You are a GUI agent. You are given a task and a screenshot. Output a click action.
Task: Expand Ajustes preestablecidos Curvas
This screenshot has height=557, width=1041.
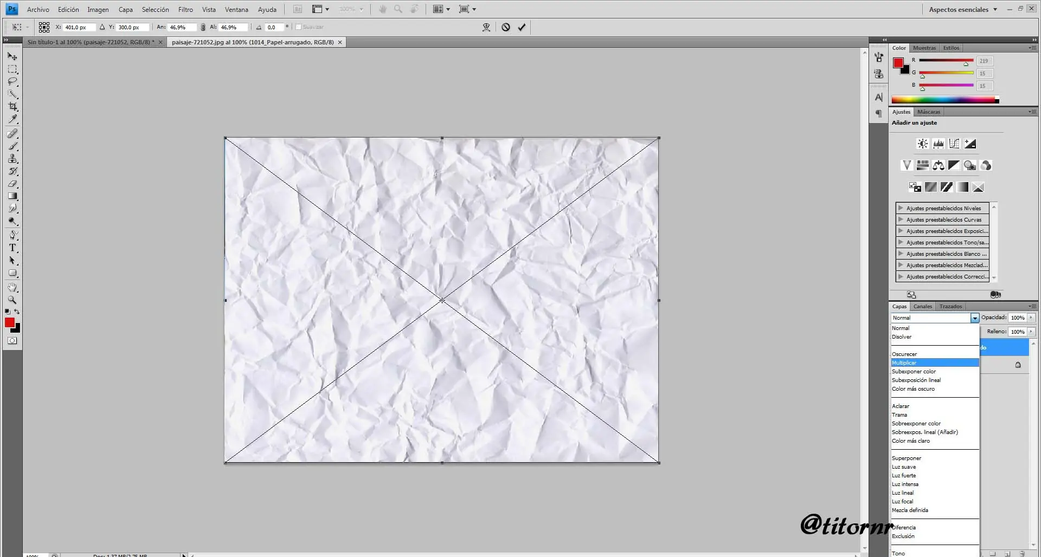click(x=901, y=219)
